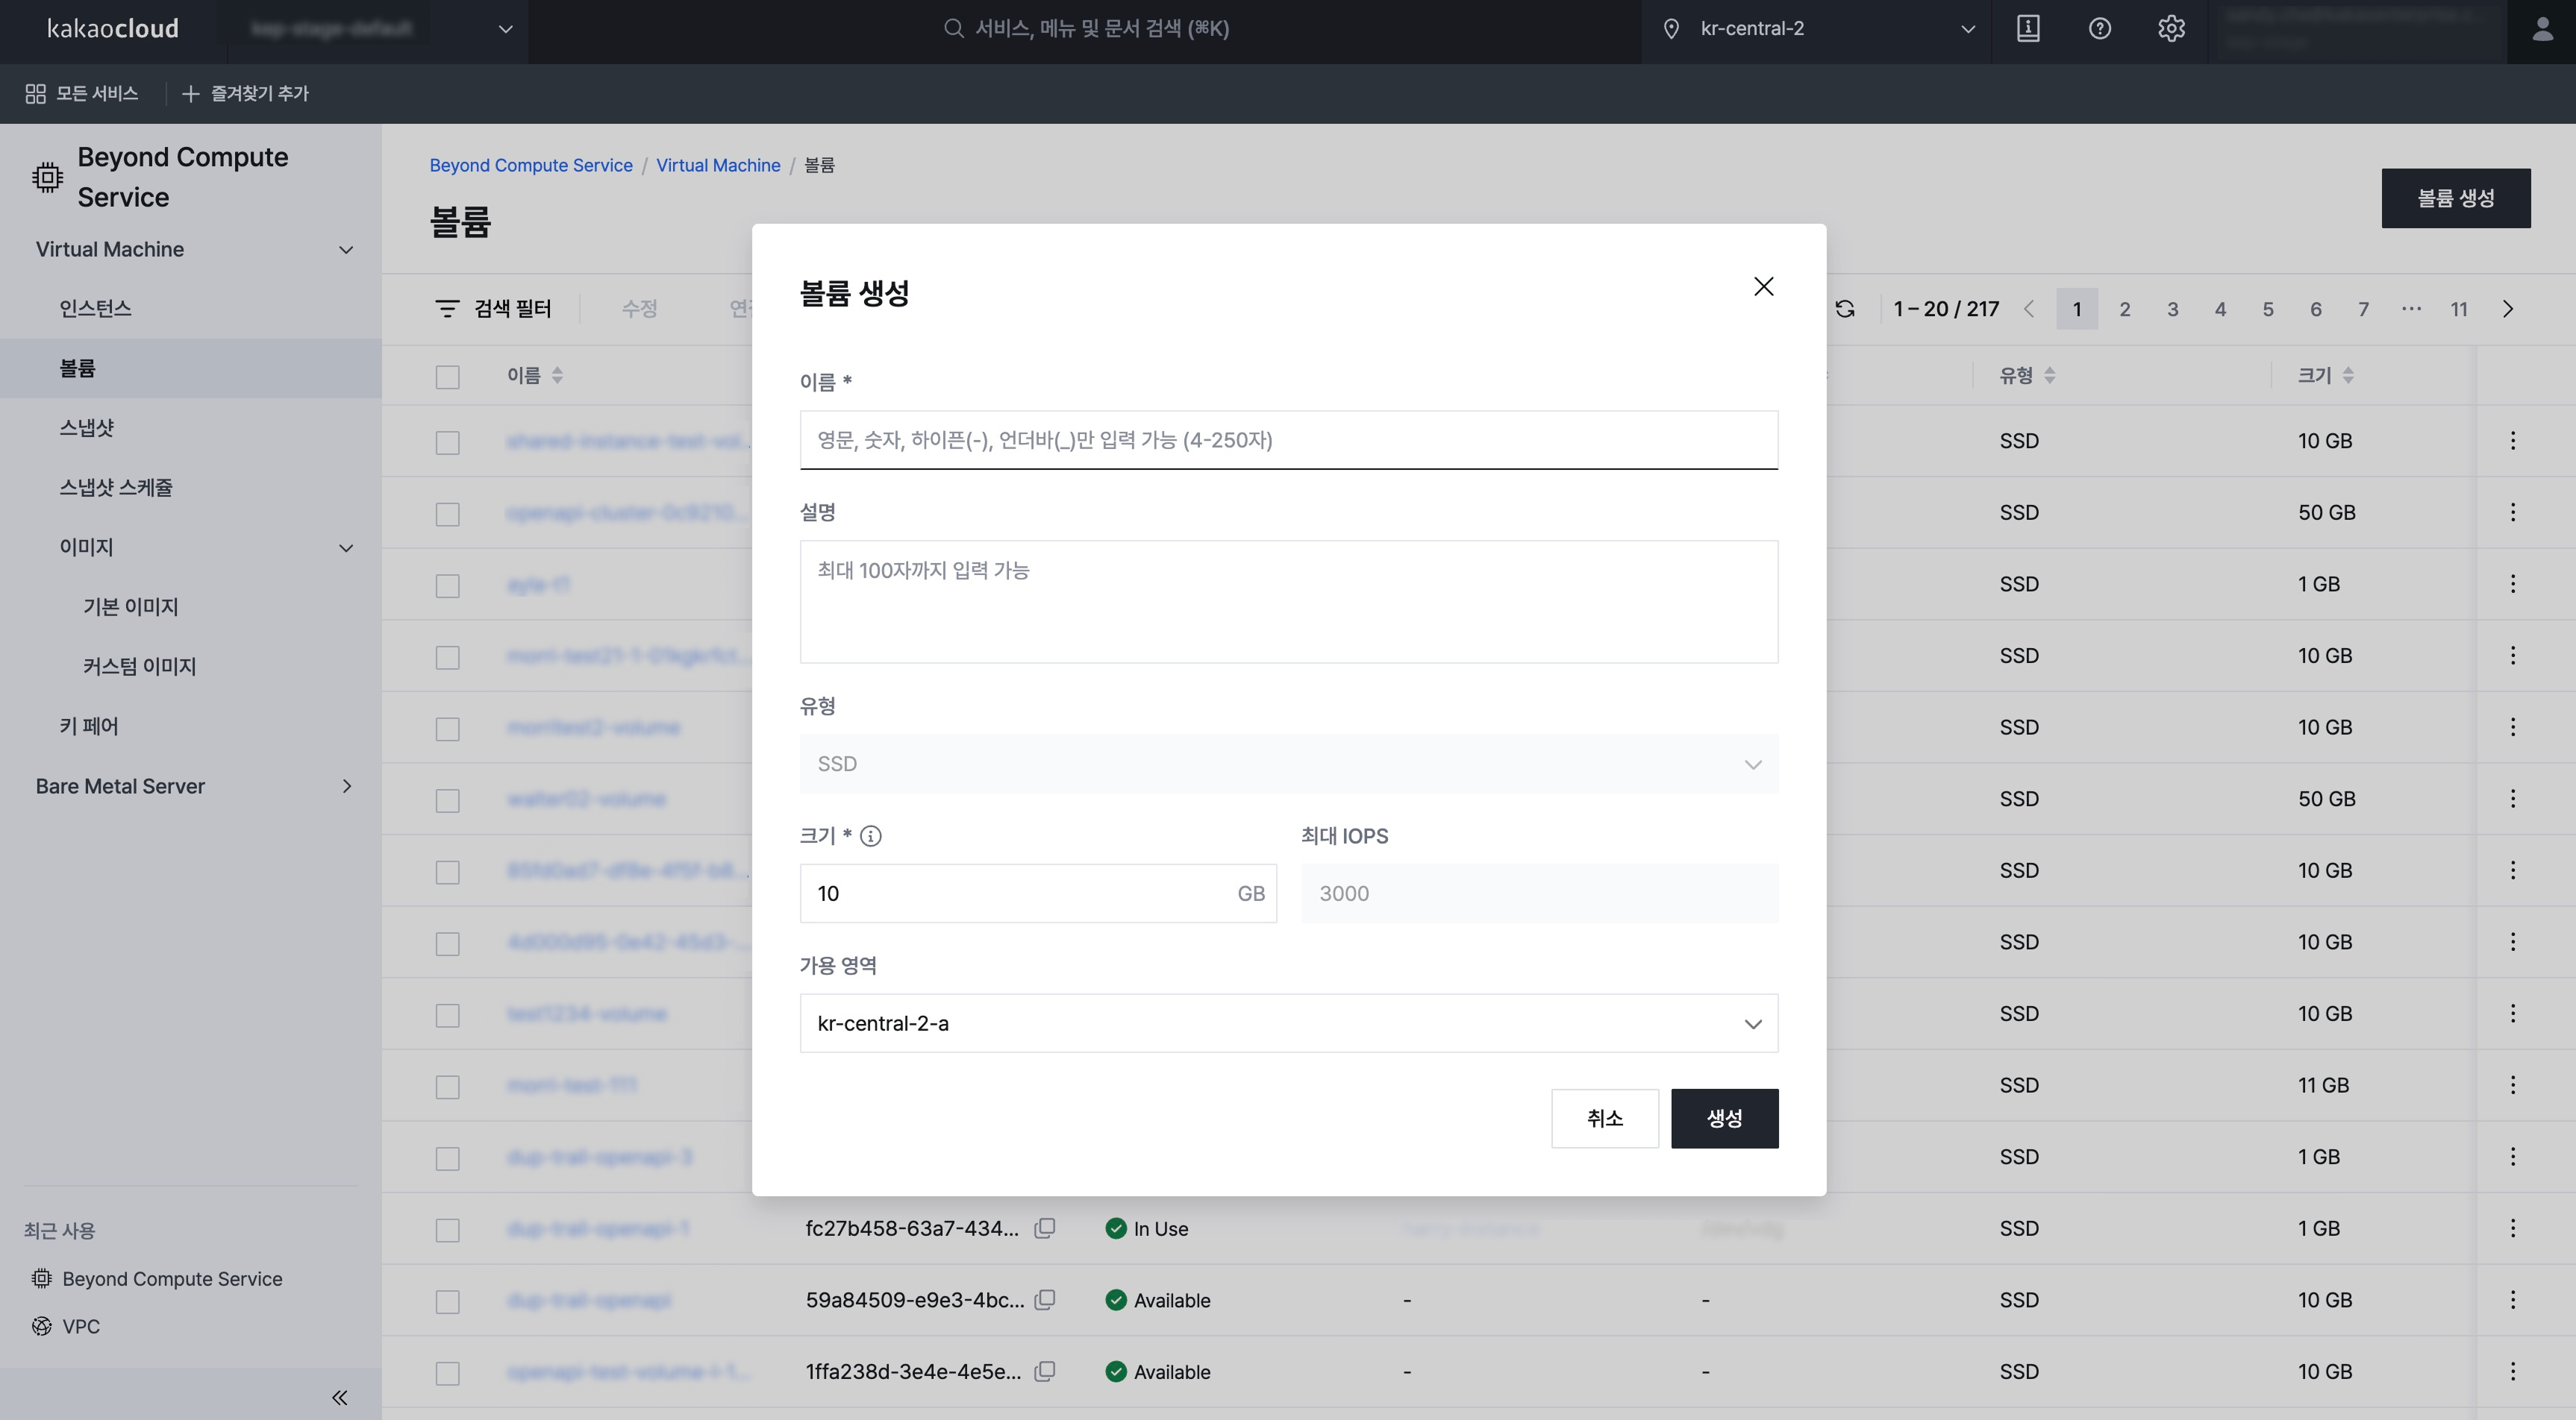Copy the volume ID fc27b458-63a7-434

click(x=1044, y=1228)
